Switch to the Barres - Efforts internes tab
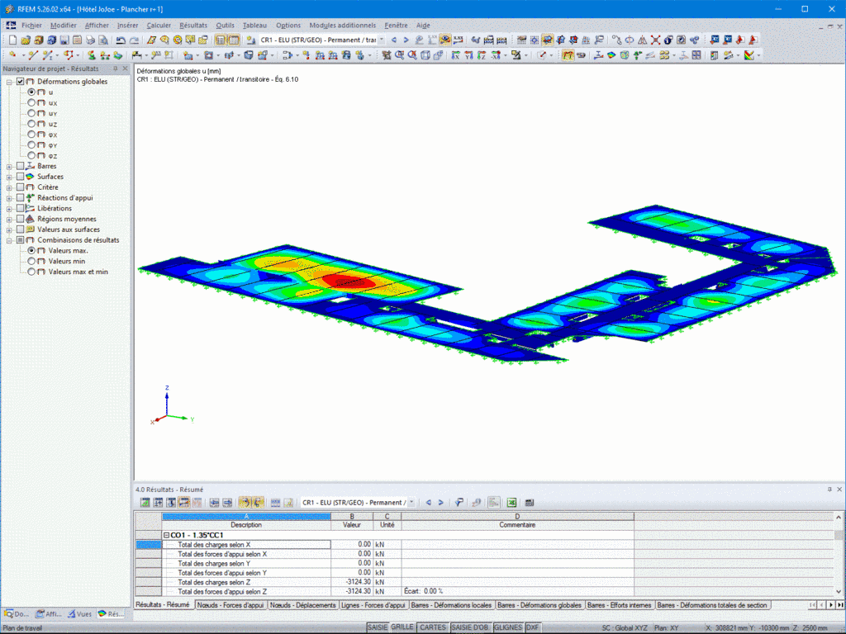 [x=619, y=605]
